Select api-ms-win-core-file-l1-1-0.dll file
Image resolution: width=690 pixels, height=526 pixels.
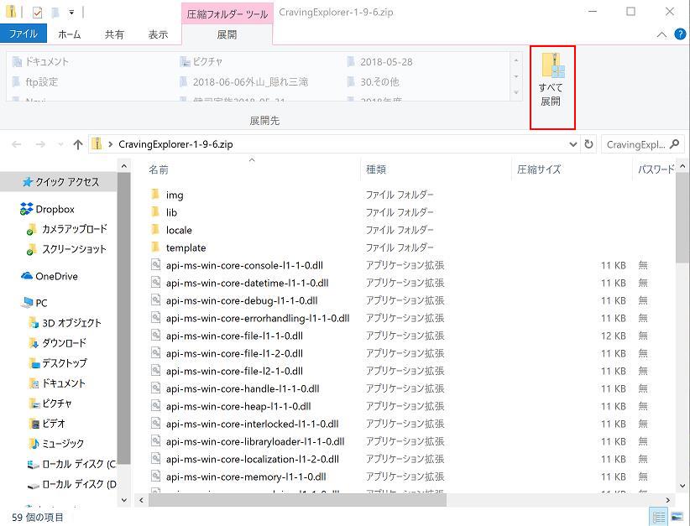pyautogui.click(x=234, y=336)
